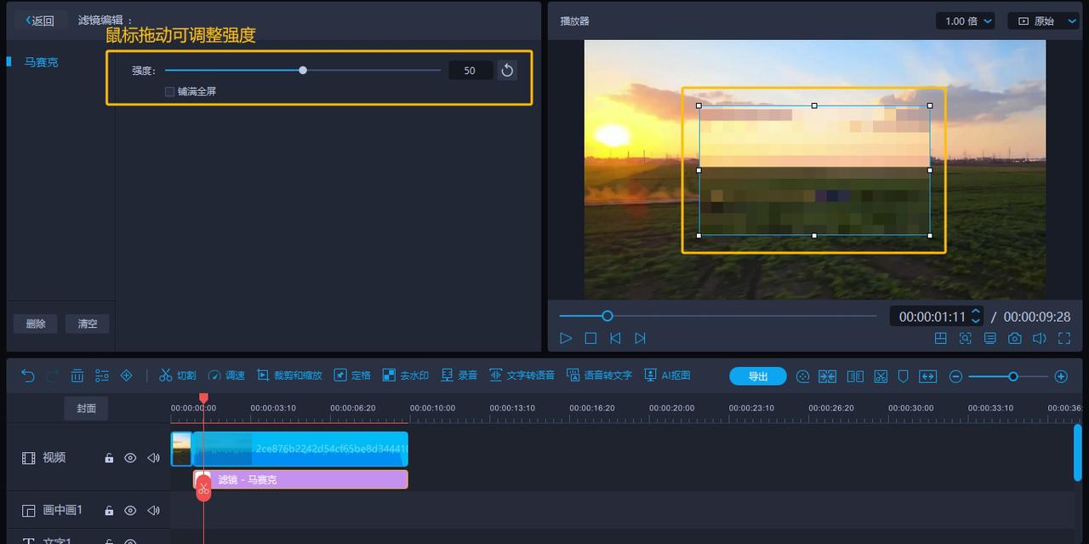Open the 文字转语音 text-to-speech tool

tap(522, 375)
